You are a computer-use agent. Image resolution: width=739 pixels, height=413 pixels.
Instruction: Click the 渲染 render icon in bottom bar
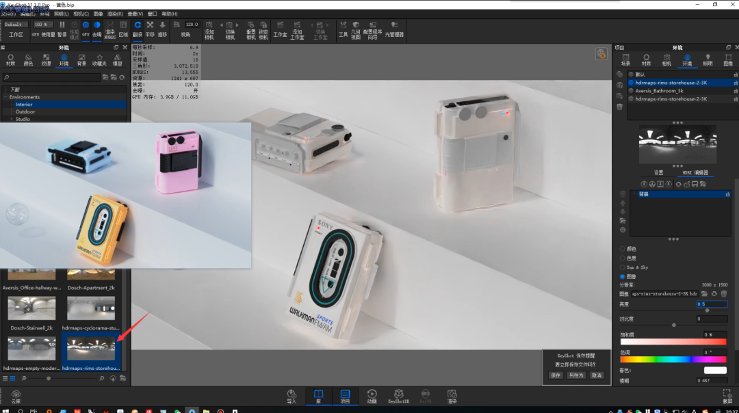[x=452, y=396]
